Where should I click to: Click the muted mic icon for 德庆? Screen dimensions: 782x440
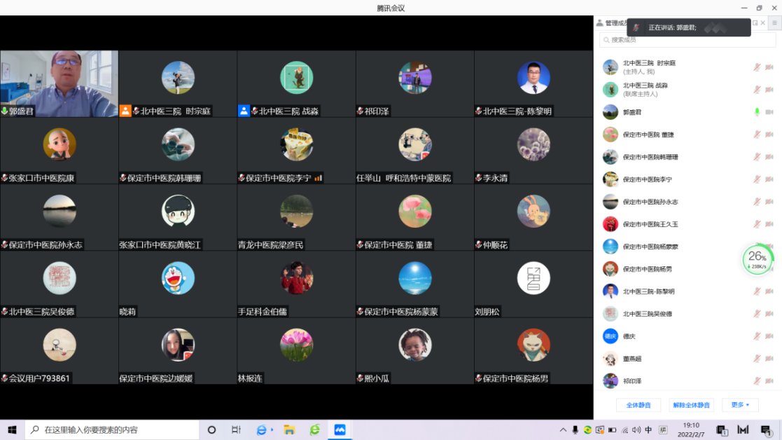click(756, 336)
